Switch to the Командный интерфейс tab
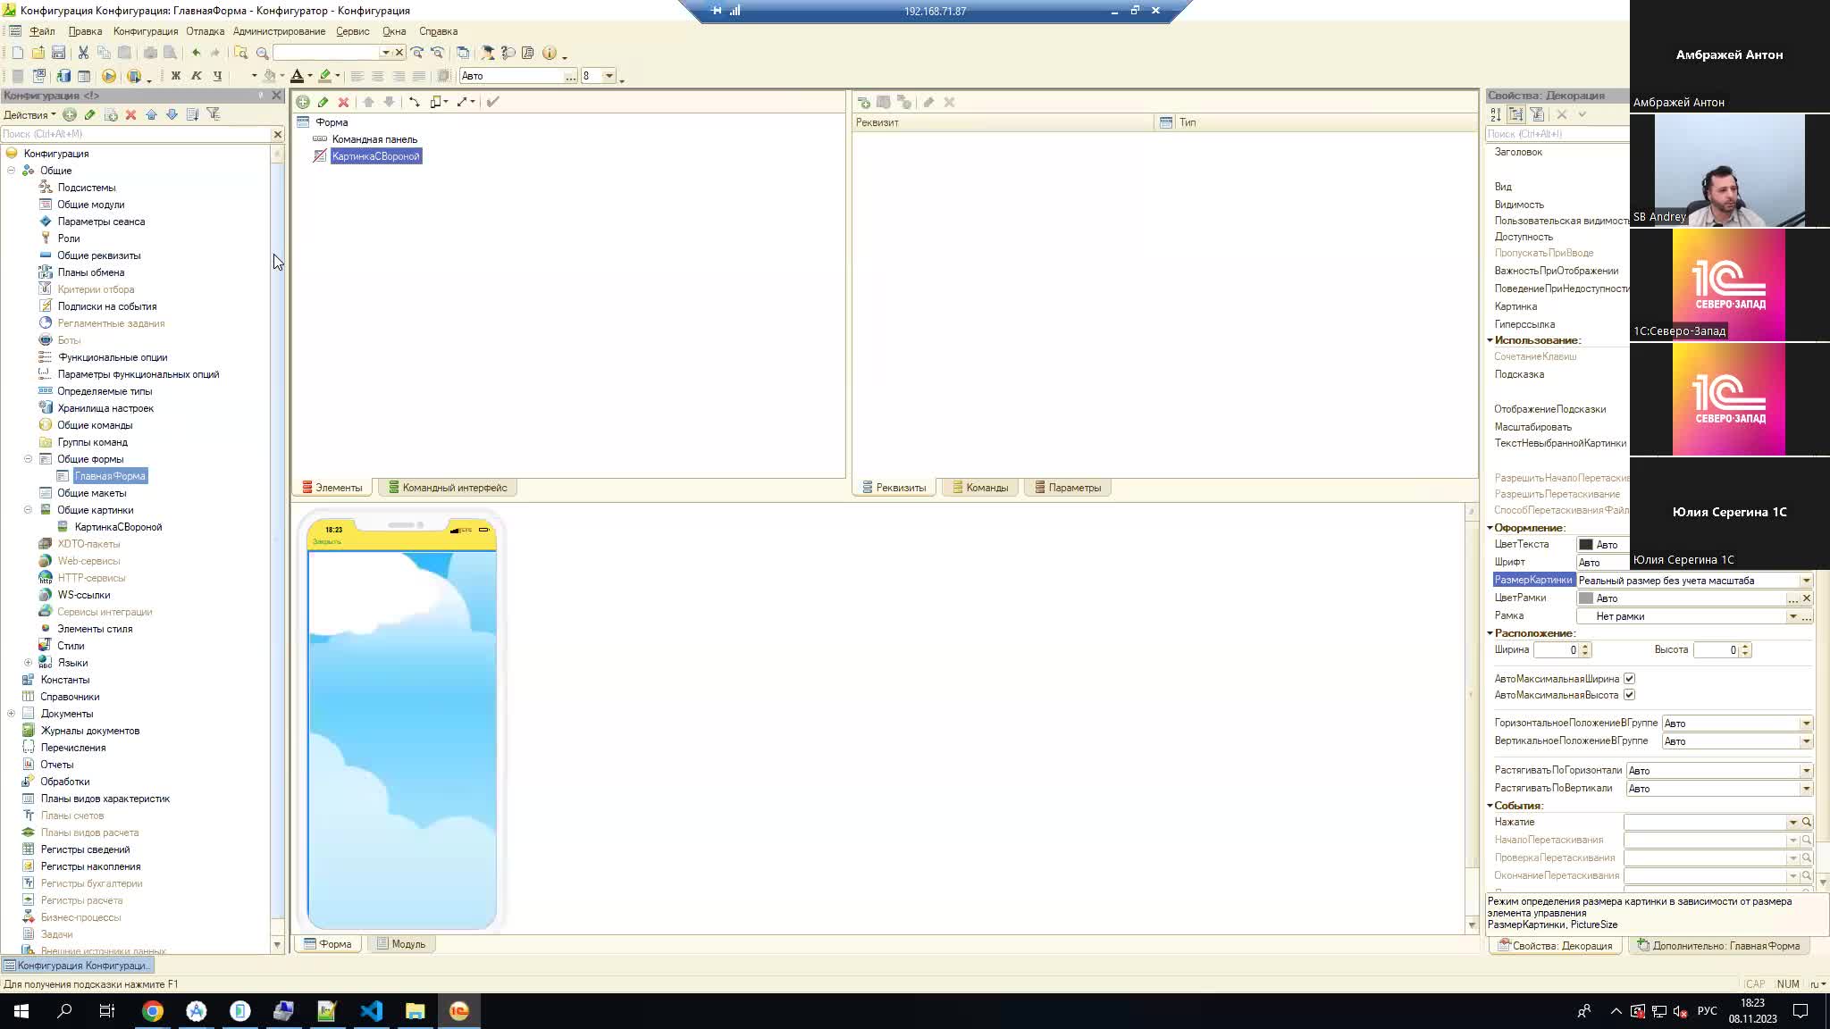1830x1029 pixels. click(x=447, y=488)
